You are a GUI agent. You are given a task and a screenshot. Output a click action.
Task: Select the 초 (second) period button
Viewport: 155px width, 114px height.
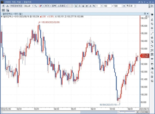90,6
